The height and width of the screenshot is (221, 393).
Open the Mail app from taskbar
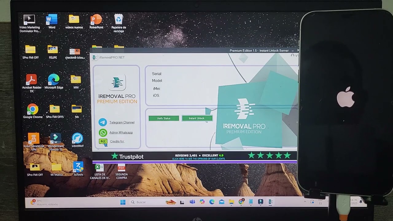(x=222, y=202)
